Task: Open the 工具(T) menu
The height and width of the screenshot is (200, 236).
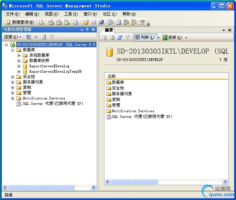Action: tap(71, 14)
